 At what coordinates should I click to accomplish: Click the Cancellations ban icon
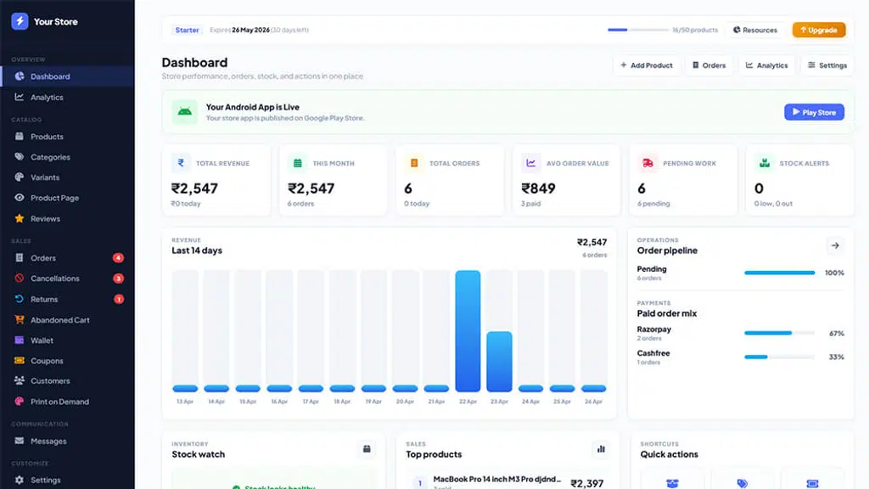[20, 278]
